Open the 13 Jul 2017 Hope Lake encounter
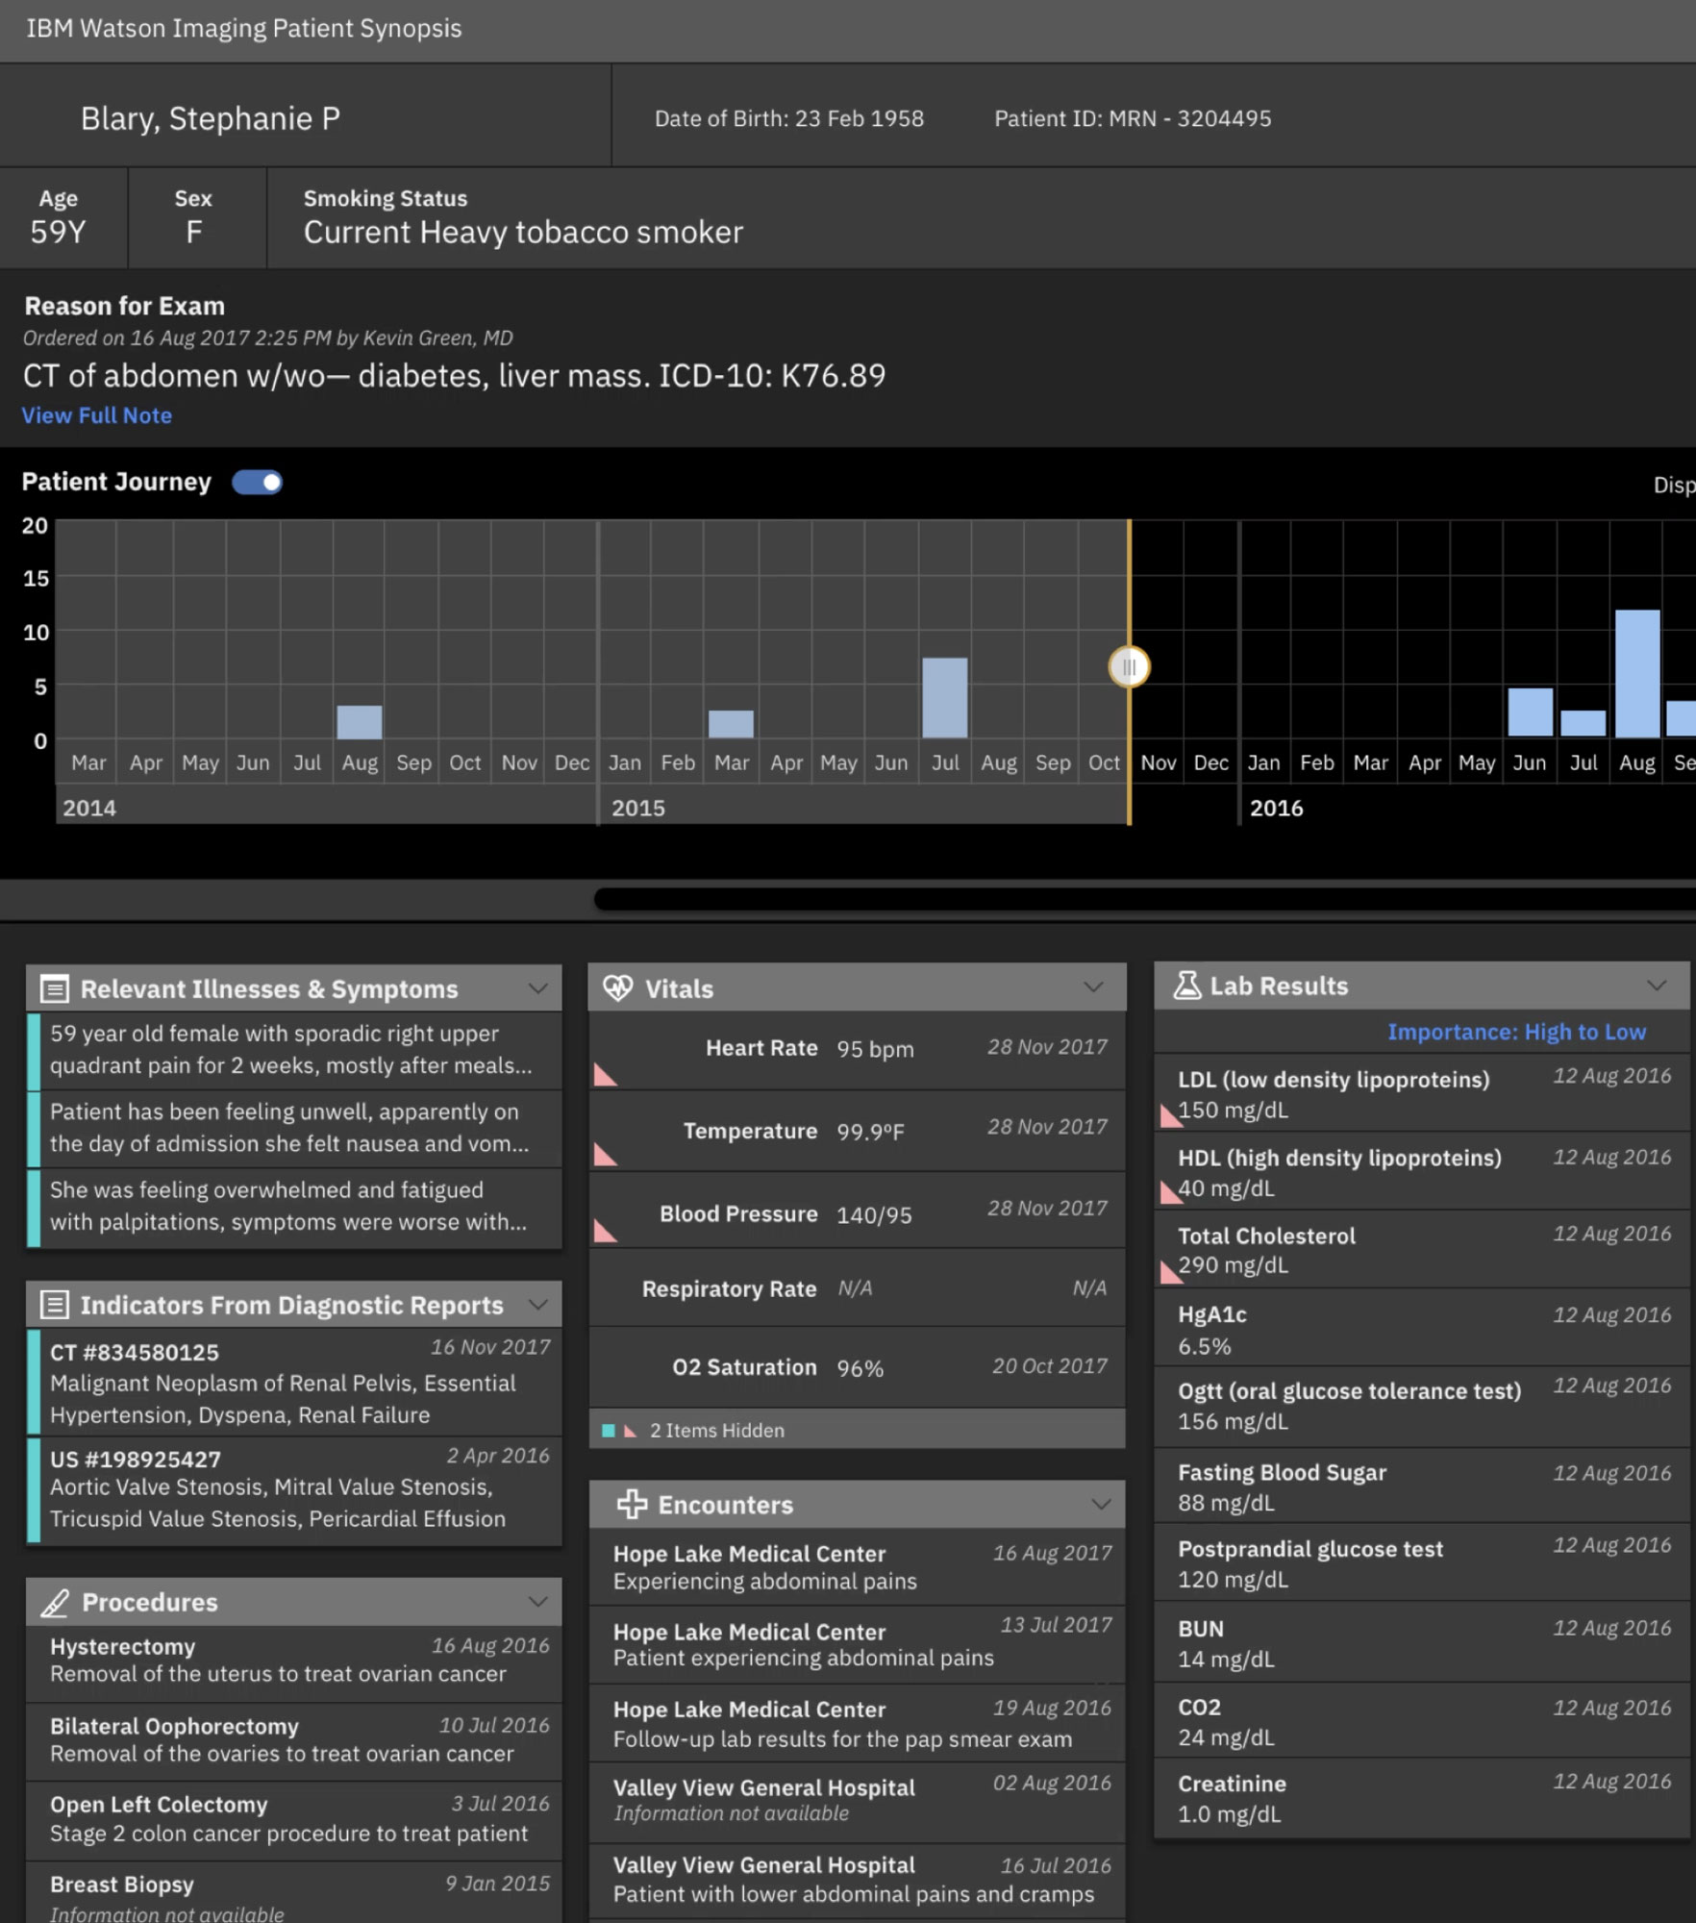1696x1923 pixels. coord(857,1644)
